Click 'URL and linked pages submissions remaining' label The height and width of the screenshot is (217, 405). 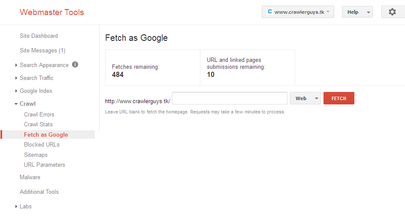(236, 63)
